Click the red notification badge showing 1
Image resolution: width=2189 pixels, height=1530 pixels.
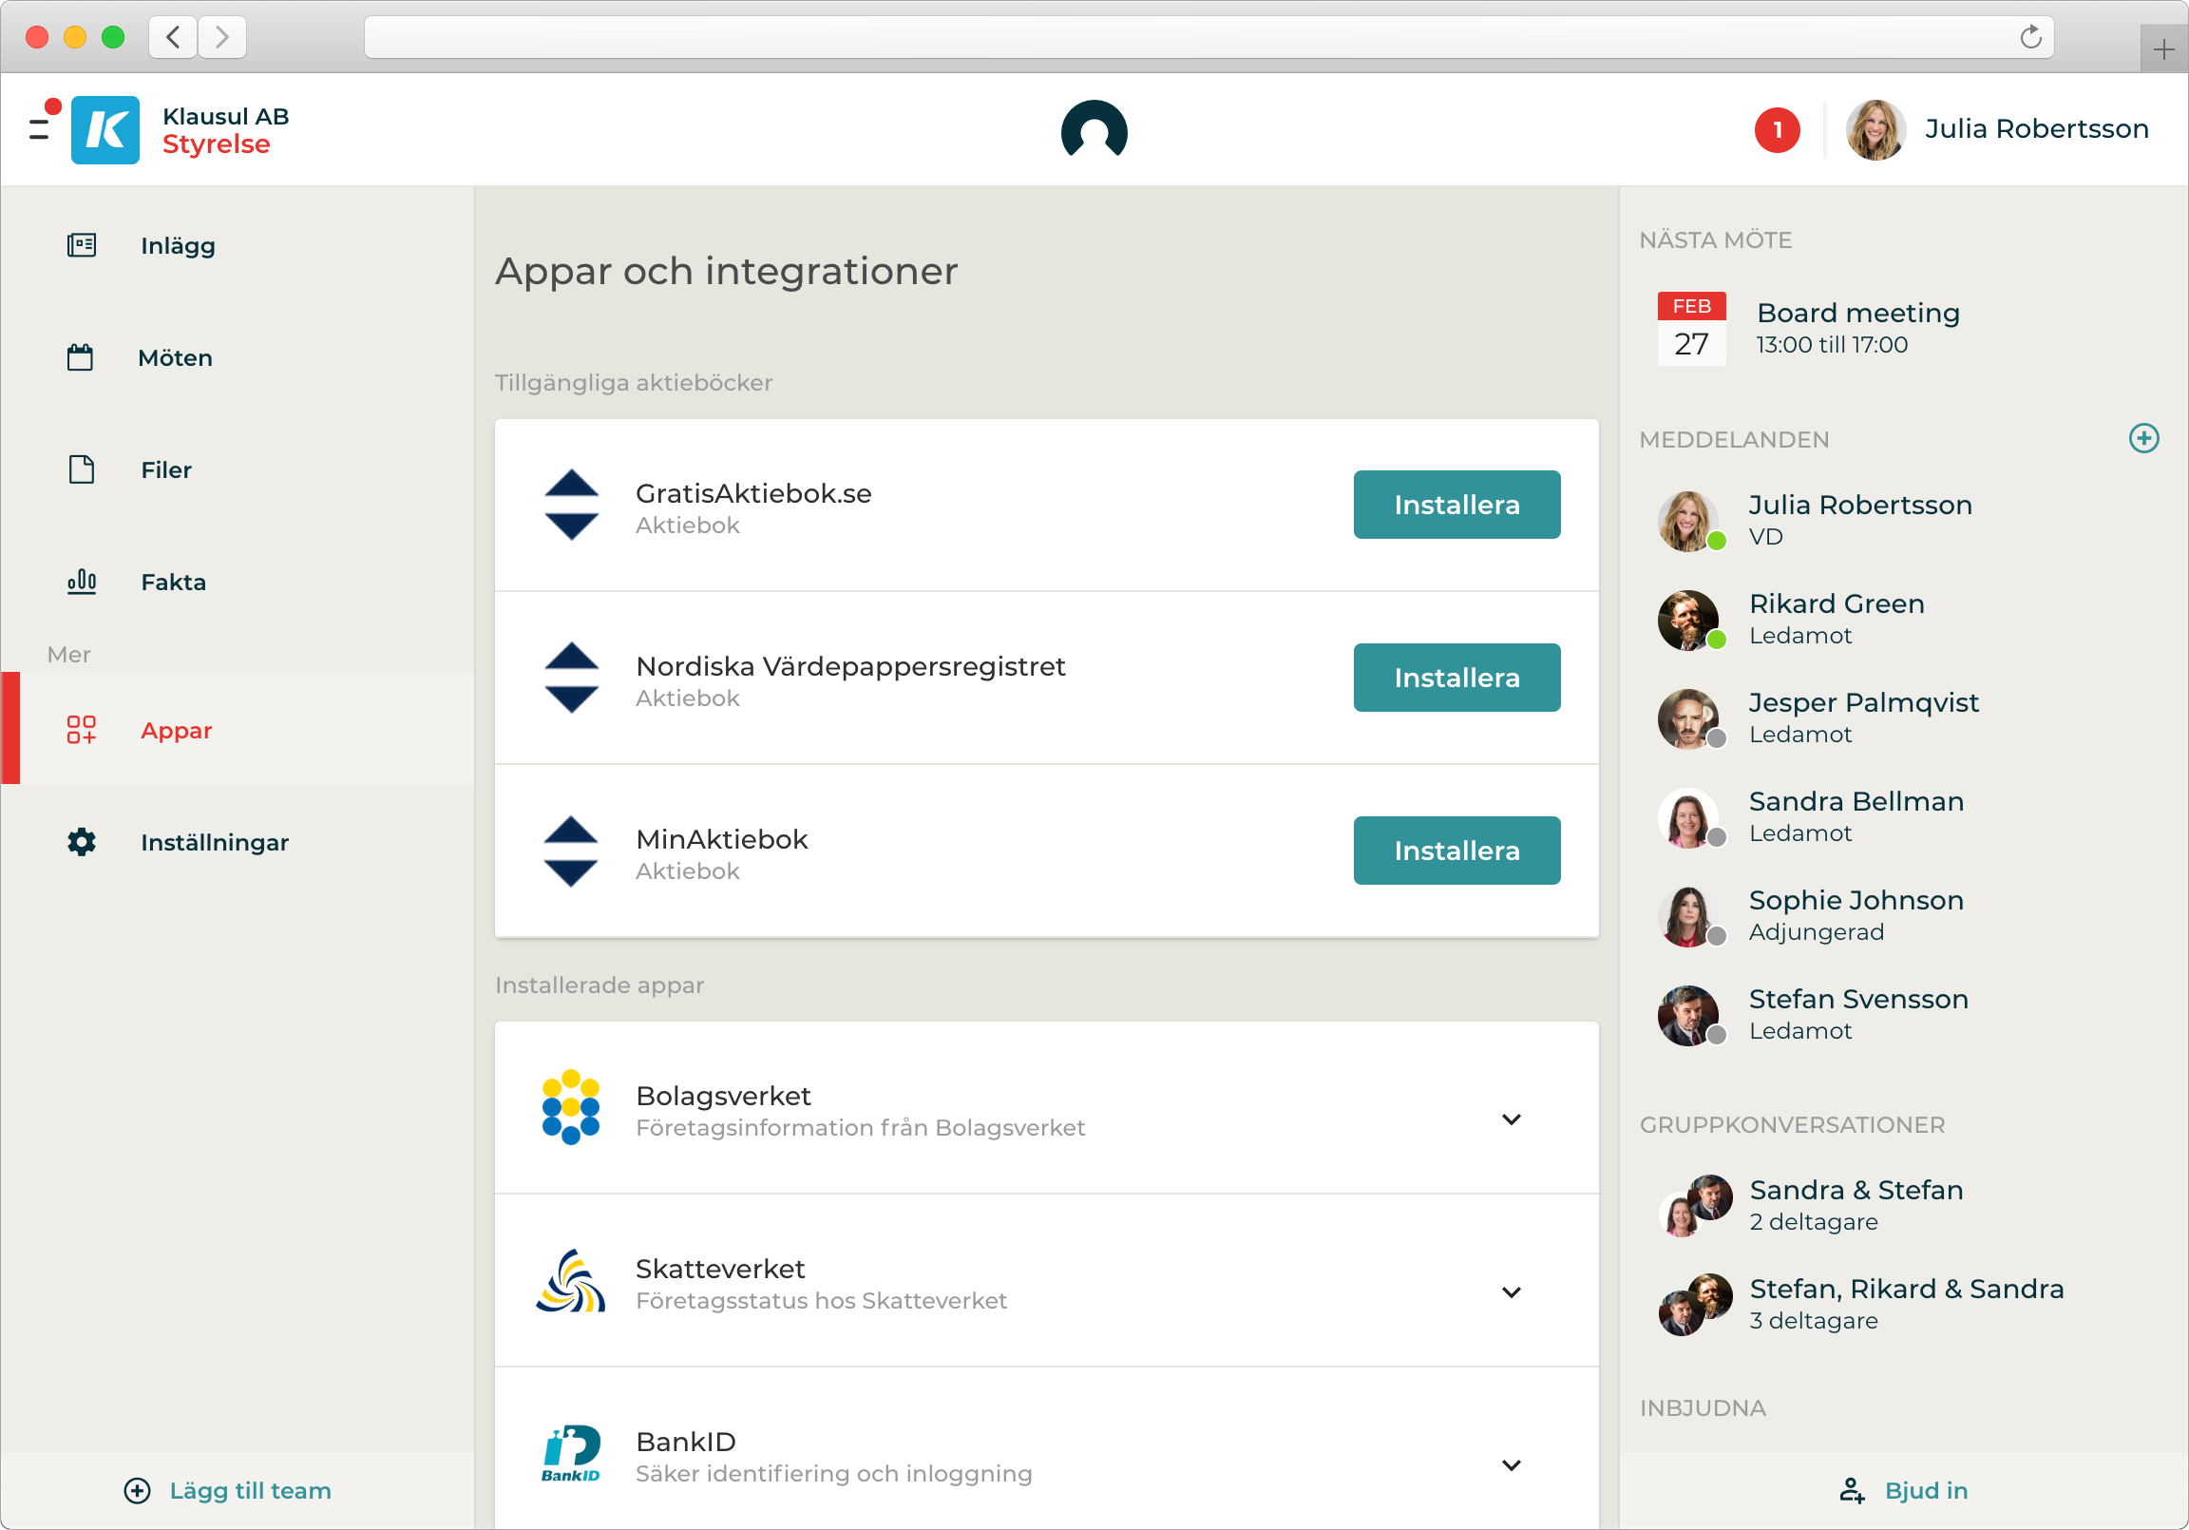1776,130
